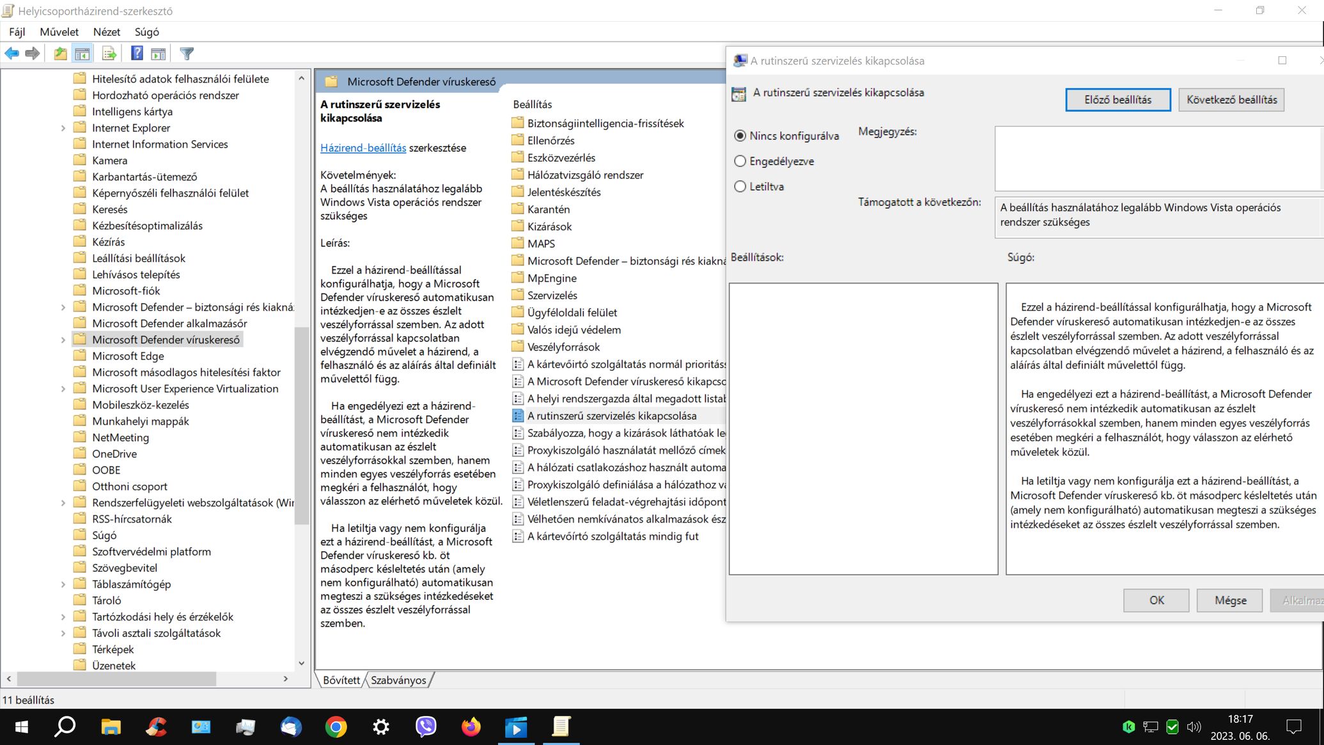Select the Nincs konfigurálva radio button
The width and height of the screenshot is (1324, 745).
[x=740, y=136]
